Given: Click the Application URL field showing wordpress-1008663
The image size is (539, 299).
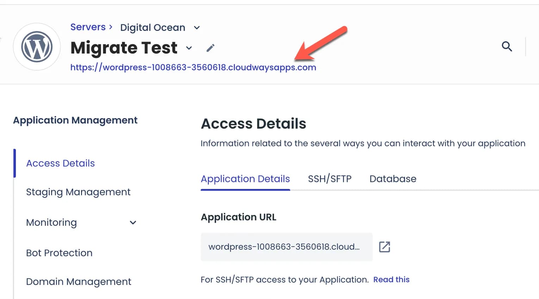Looking at the screenshot, I should tap(285, 247).
